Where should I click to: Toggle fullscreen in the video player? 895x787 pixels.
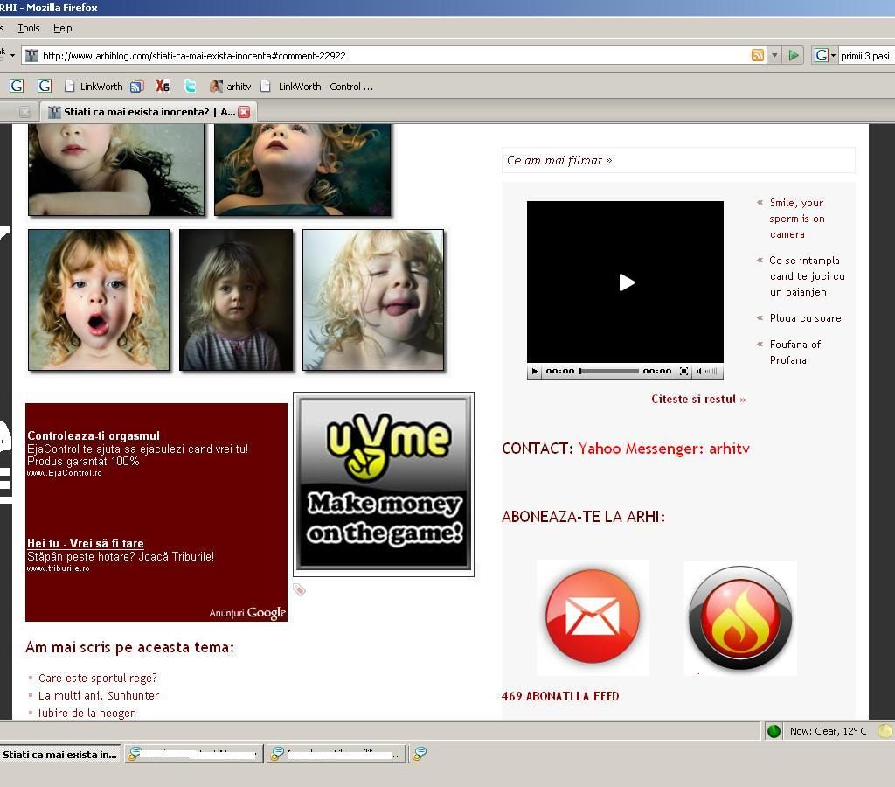684,372
